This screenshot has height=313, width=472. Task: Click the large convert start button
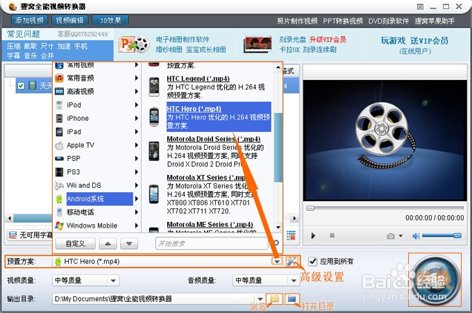[x=435, y=280]
